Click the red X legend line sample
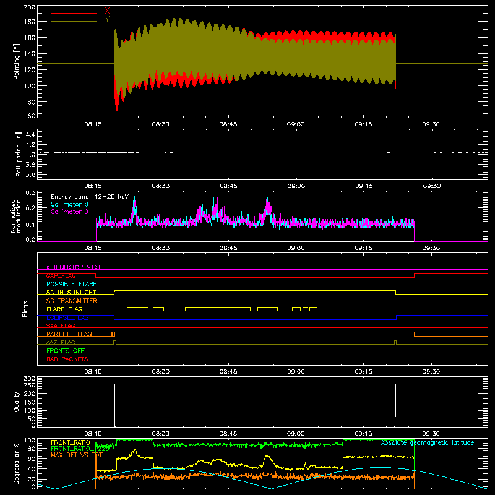The image size is (495, 495). click(74, 13)
